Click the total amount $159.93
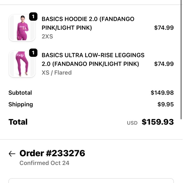The width and height of the screenshot is (183, 183). click(x=158, y=122)
